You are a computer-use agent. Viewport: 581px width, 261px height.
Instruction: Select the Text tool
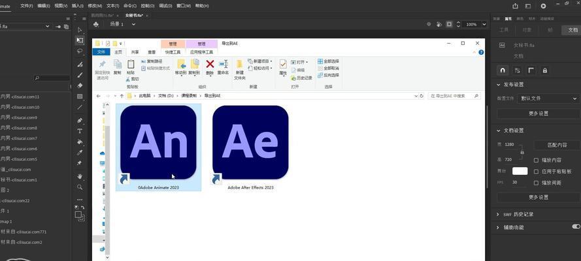pos(80,131)
